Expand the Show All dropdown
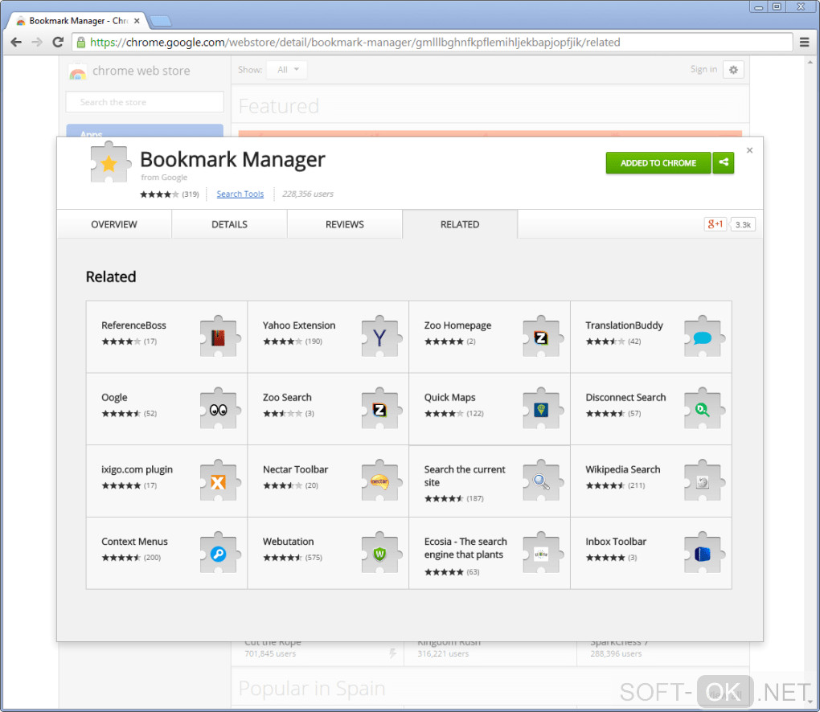 click(x=286, y=70)
